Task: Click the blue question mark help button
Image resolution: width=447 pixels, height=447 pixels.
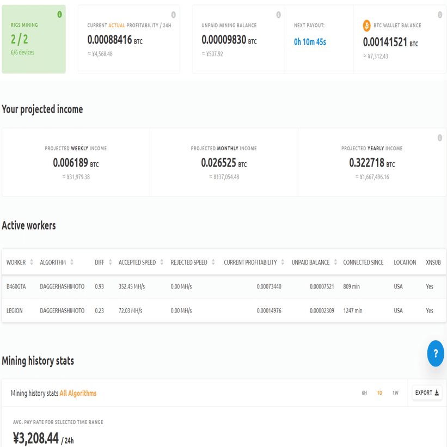Action: [434, 354]
